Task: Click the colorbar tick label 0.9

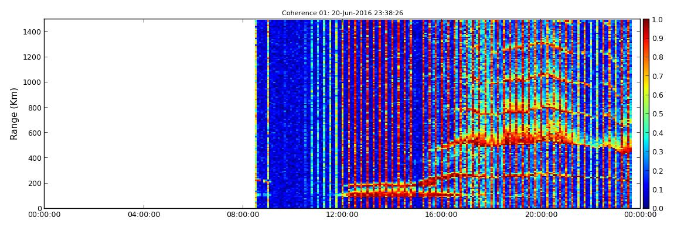Action: [657, 39]
